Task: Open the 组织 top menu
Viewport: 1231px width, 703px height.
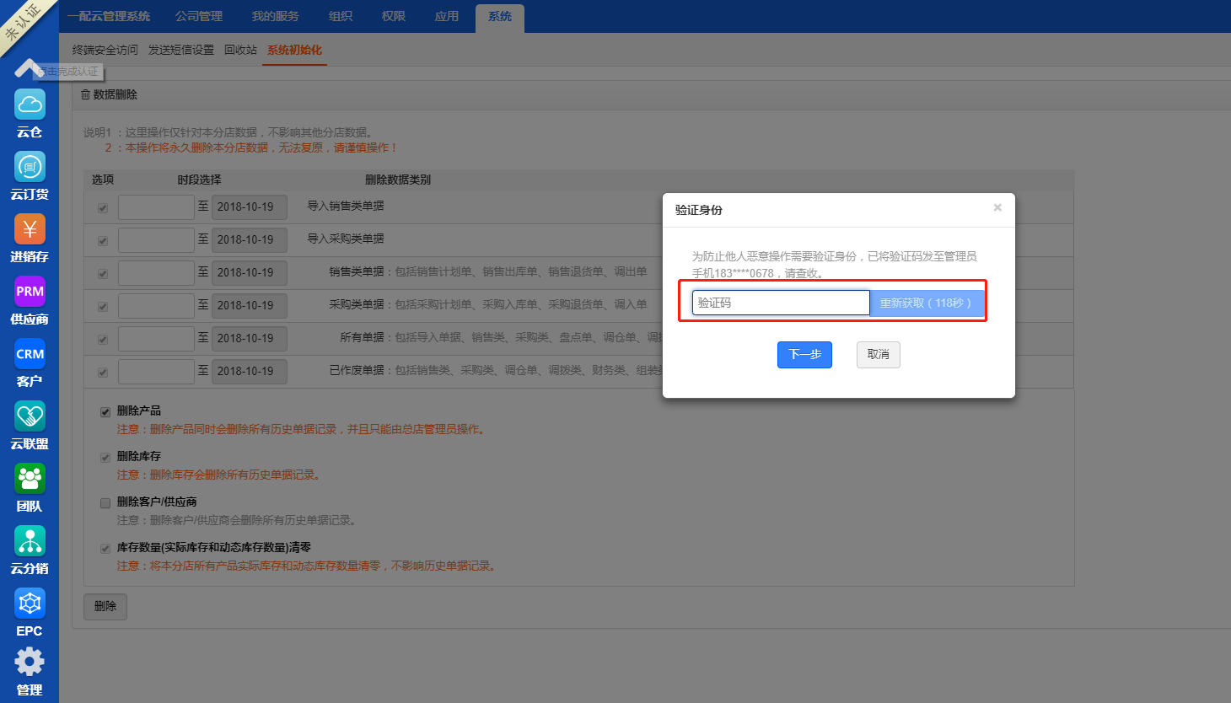Action: click(x=341, y=16)
